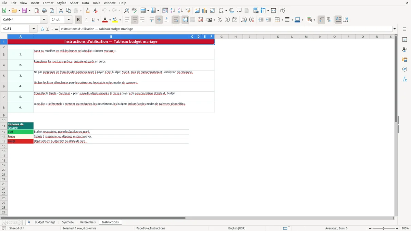Open Special Character dropdown arrow

click(226, 11)
